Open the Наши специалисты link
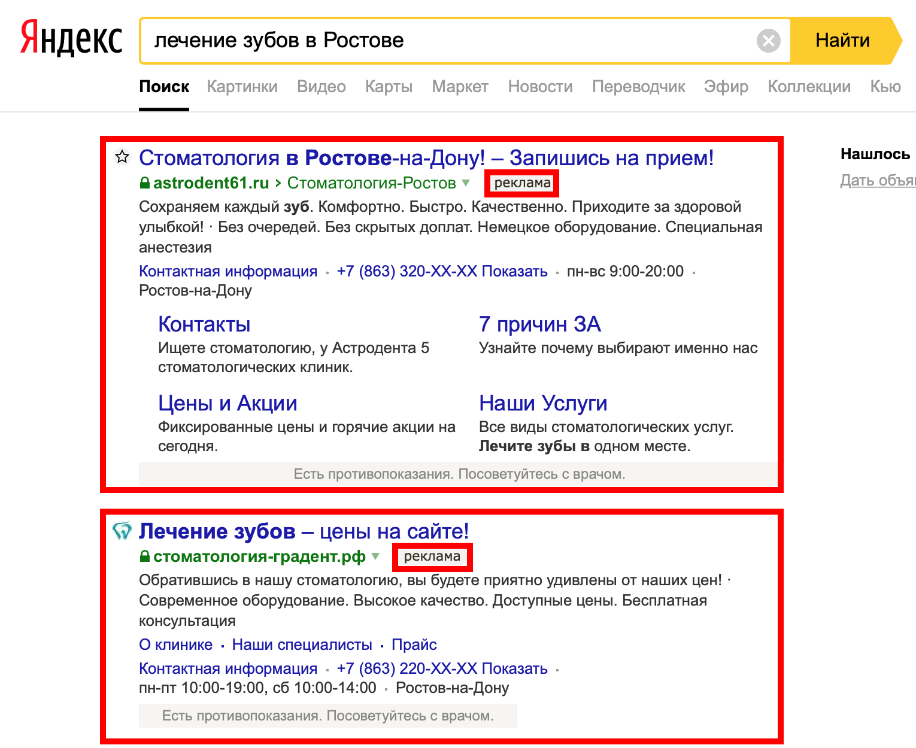Screen dimensions: 916x748 pyautogui.click(x=302, y=644)
